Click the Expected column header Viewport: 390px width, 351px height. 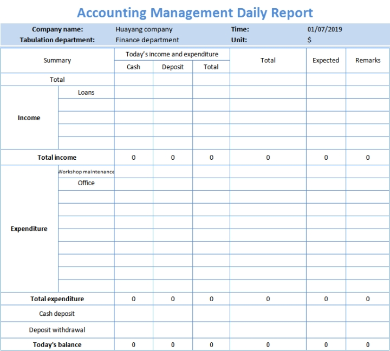pyautogui.click(x=326, y=61)
